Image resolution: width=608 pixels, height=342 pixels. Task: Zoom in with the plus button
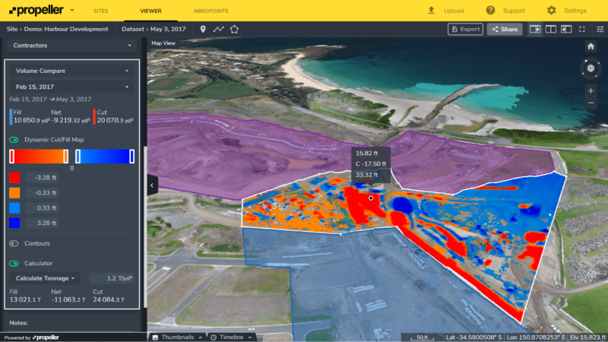591,90
